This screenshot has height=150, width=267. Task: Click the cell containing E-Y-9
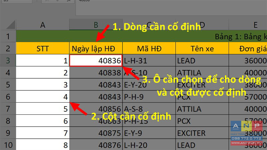click(149, 133)
